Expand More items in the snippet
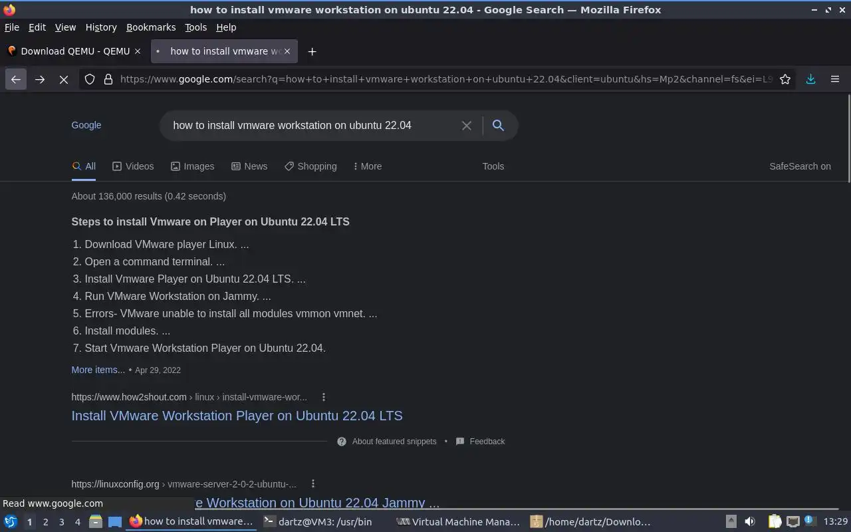 (x=98, y=370)
